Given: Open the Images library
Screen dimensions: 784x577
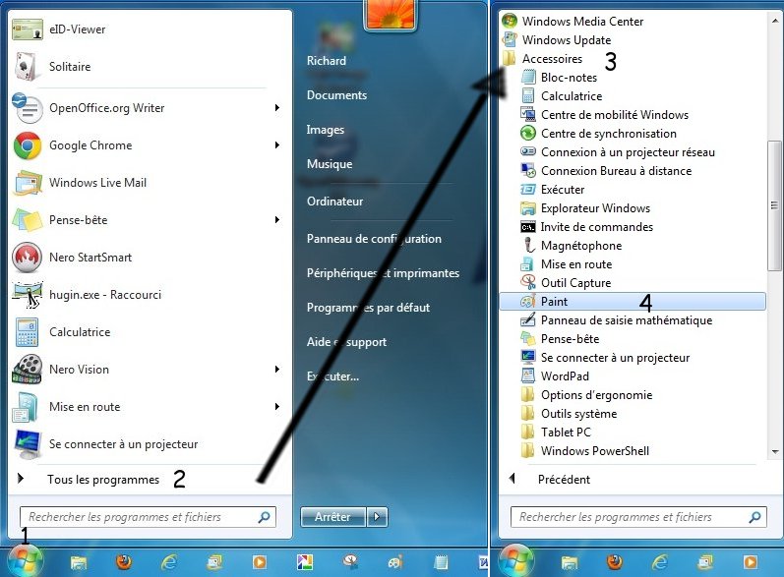Looking at the screenshot, I should click(325, 130).
